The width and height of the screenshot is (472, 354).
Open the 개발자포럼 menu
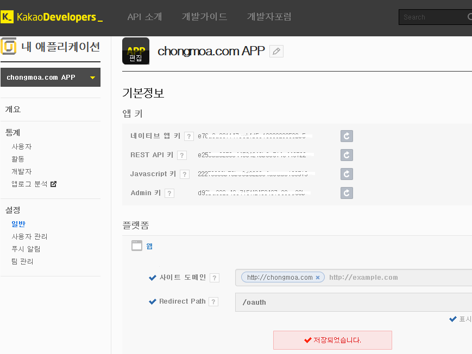click(x=269, y=17)
